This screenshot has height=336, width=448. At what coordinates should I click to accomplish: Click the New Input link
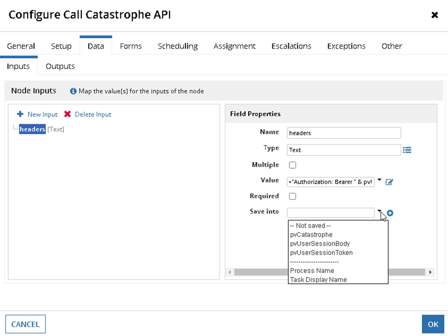(42, 114)
